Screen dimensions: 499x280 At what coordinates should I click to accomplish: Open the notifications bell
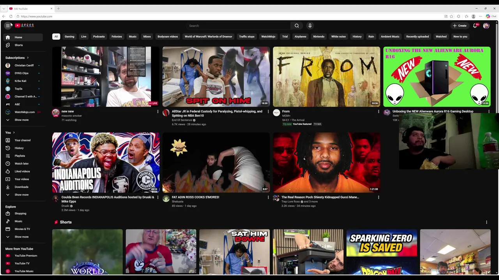[x=475, y=26]
